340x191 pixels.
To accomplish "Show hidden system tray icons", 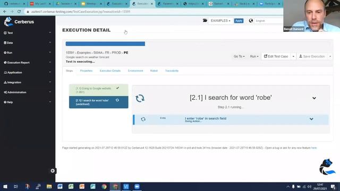I will 288,187.
